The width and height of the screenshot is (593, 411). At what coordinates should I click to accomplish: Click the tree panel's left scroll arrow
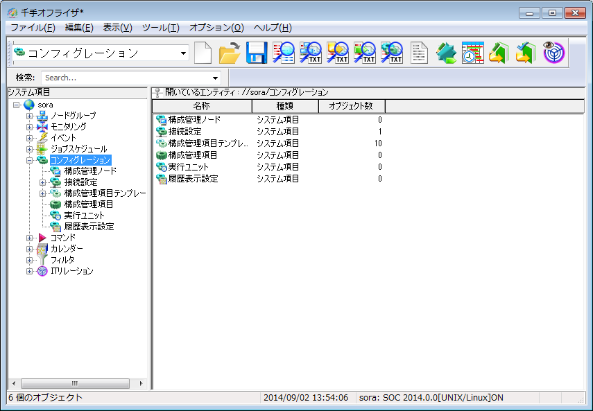14,383
